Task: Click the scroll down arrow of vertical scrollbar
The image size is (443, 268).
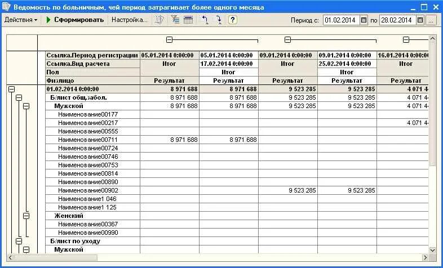Action: [432, 250]
